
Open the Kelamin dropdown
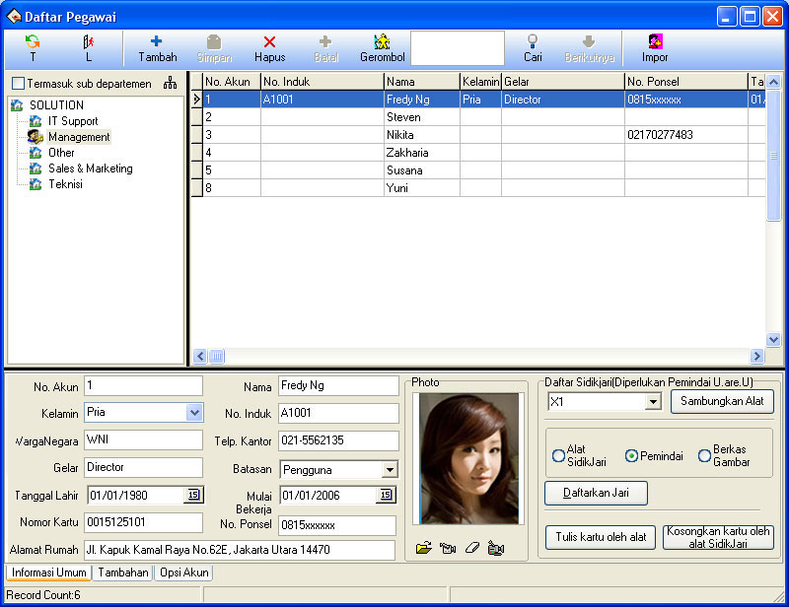click(x=194, y=413)
